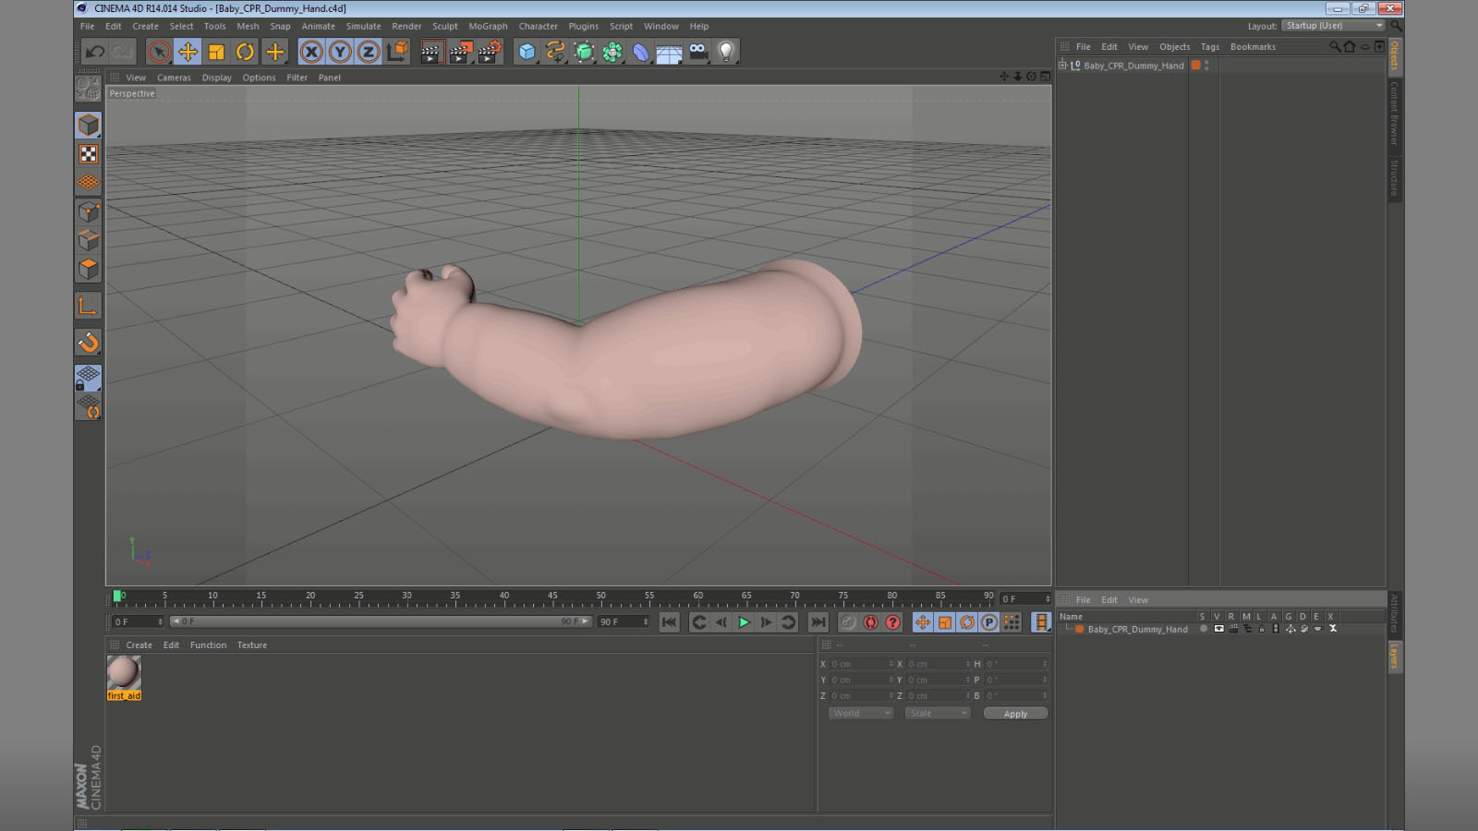The width and height of the screenshot is (1478, 831).
Task: Render to Picture Viewer
Action: click(x=460, y=52)
